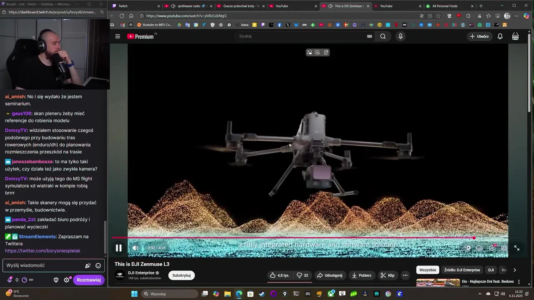Click the Subskrybuj button
This screenshot has width=534, height=300.
pos(181,275)
